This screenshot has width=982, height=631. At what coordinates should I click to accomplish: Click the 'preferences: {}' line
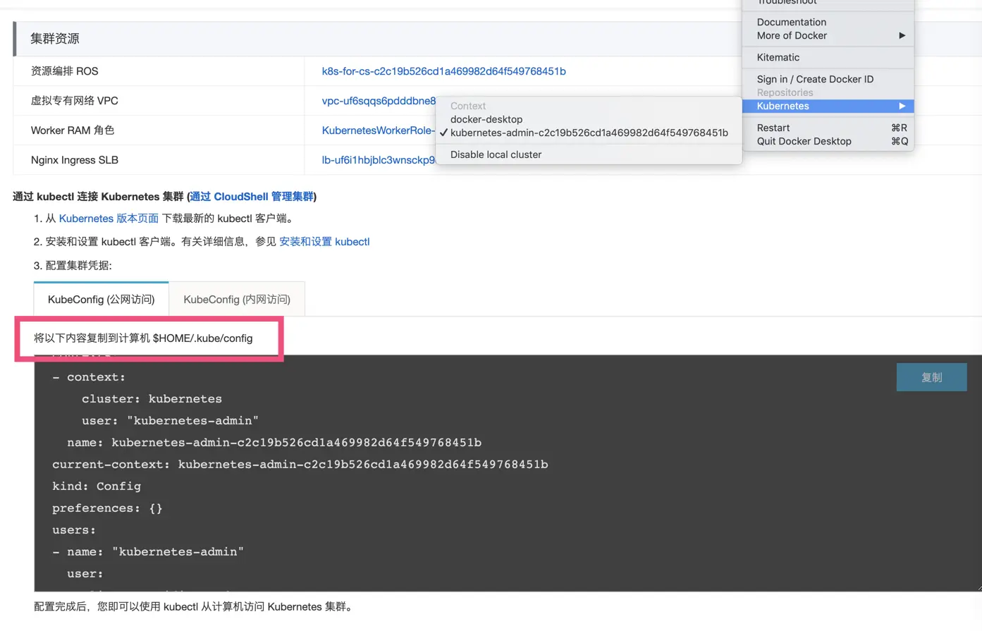point(107,508)
